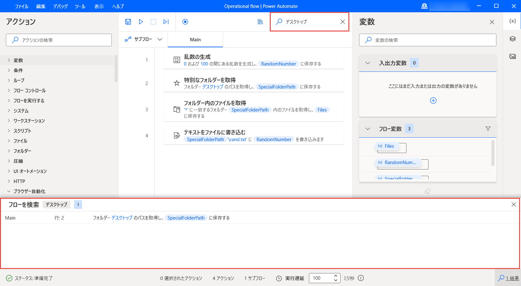Open the ツール menu
Screen dimensions: 521x286
pos(80,6)
